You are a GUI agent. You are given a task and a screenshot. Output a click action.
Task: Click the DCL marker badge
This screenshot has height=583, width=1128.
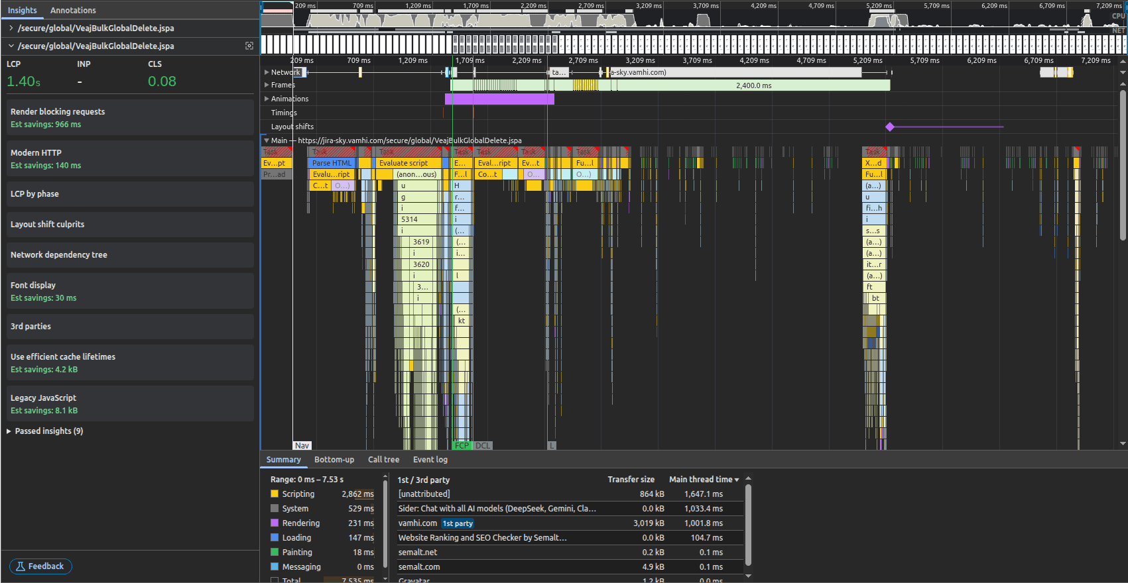(x=483, y=446)
